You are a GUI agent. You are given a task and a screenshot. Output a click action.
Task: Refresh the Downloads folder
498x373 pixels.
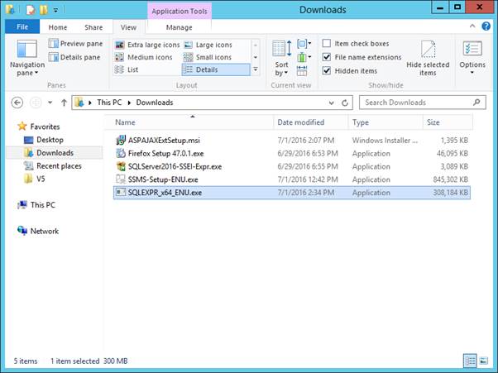point(345,103)
